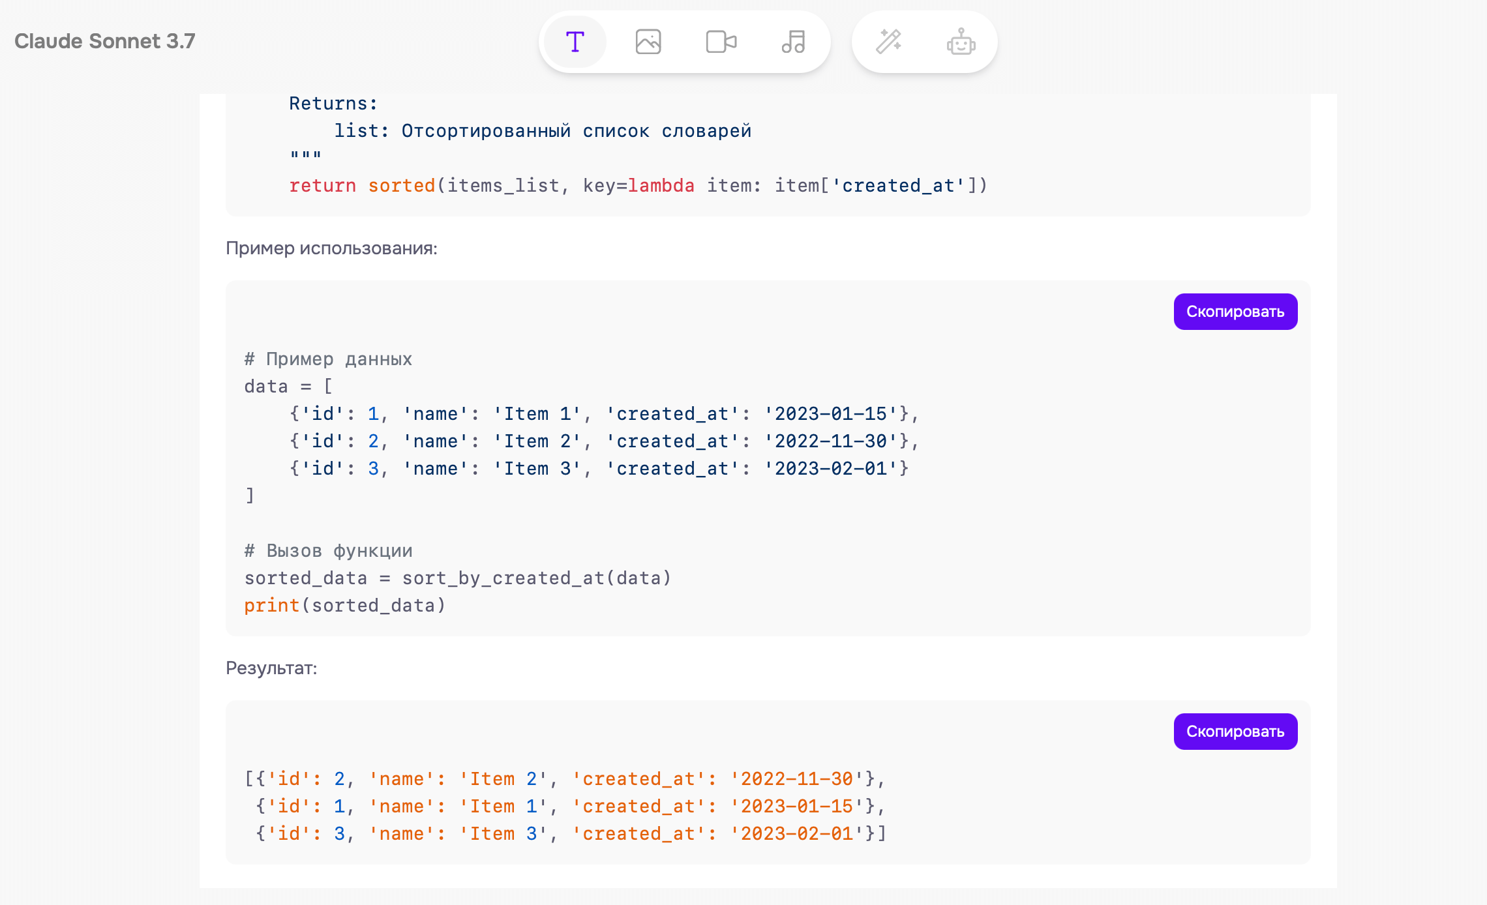This screenshot has width=1487, height=905.
Task: Click the print(sorted_data) code line
Action: (x=345, y=606)
